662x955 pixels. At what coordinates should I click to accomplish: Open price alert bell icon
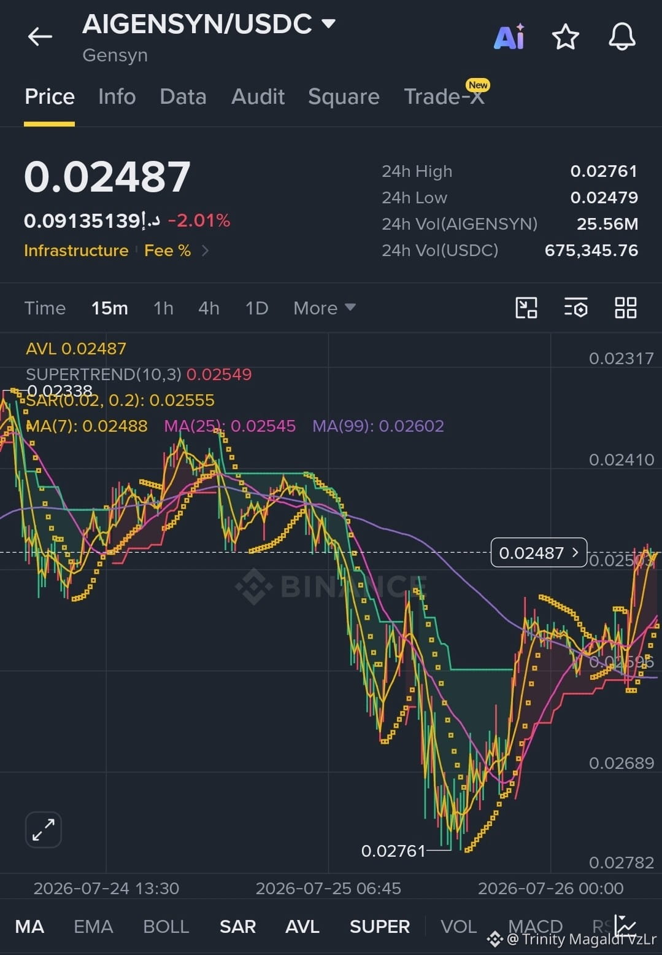tap(622, 37)
